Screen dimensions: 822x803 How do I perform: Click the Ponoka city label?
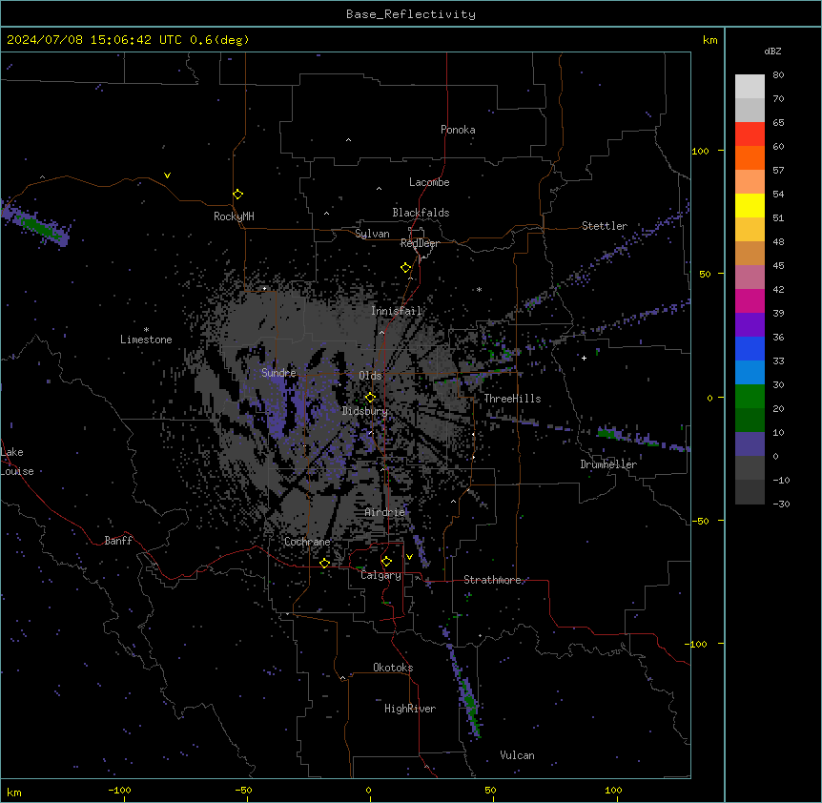(458, 130)
